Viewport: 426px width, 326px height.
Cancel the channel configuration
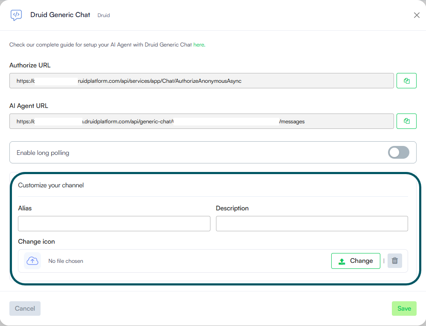(25, 309)
